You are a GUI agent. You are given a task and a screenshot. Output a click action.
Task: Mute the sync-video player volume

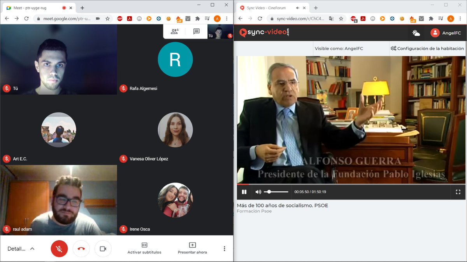[258, 192]
